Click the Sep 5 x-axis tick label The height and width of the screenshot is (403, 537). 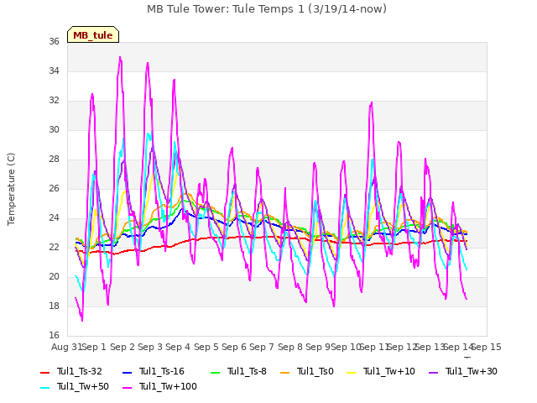(x=206, y=347)
